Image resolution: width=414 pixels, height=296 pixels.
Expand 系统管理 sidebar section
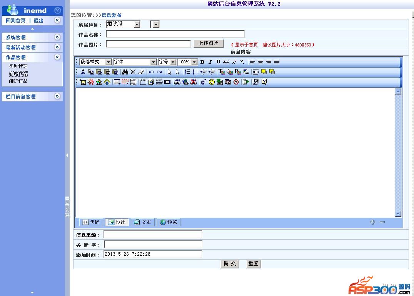(32, 37)
